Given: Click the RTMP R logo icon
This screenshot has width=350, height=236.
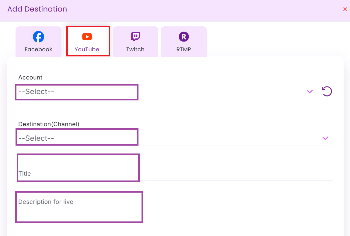Looking at the screenshot, I should click(x=184, y=37).
